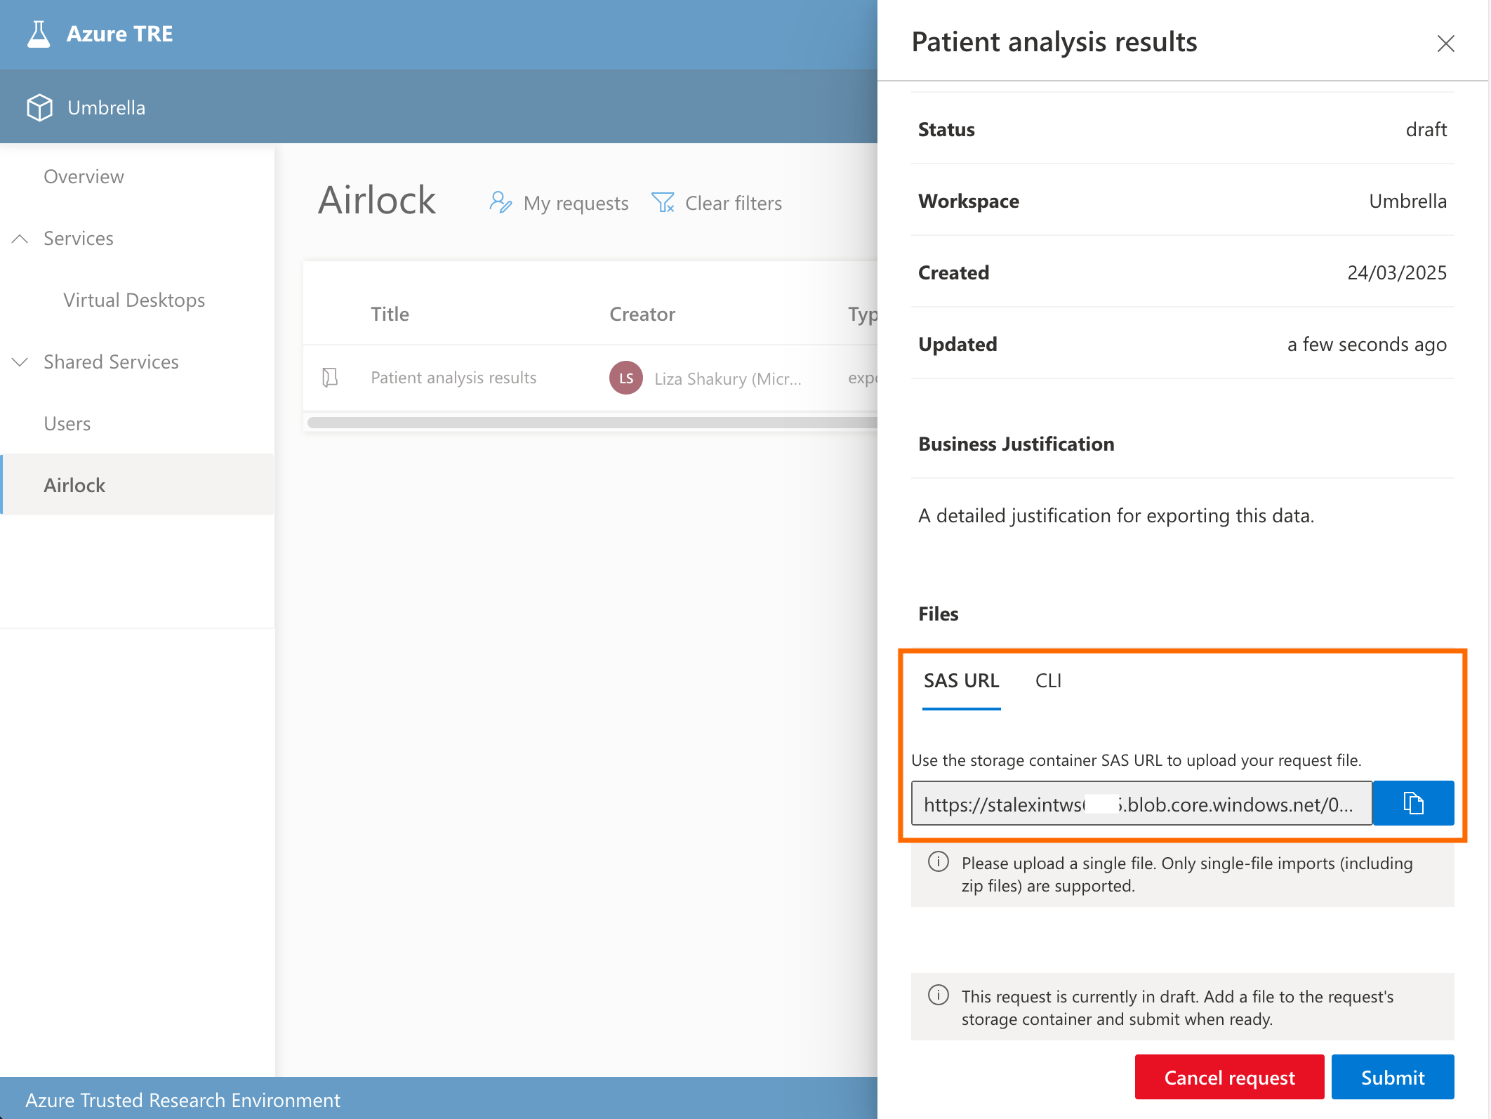Click the SAS URL text field
1491x1119 pixels.
(x=1141, y=804)
